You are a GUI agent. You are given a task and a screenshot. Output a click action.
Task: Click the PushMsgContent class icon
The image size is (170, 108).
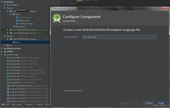[17, 24]
